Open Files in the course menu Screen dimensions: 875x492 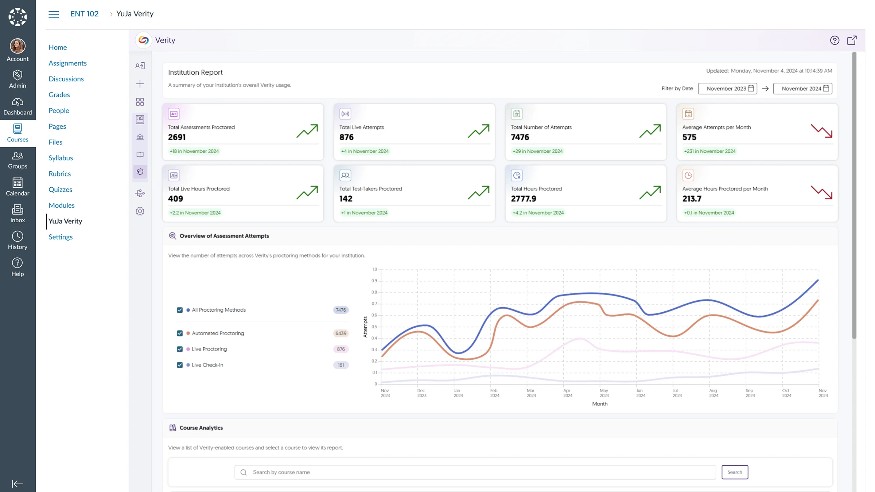pos(55,142)
